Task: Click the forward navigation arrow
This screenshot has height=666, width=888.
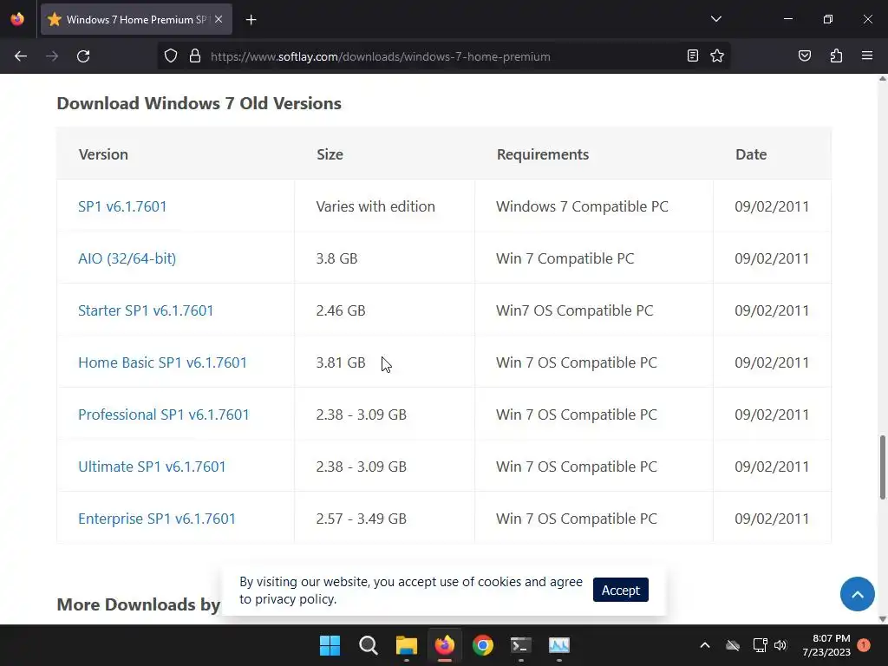Action: (x=52, y=56)
